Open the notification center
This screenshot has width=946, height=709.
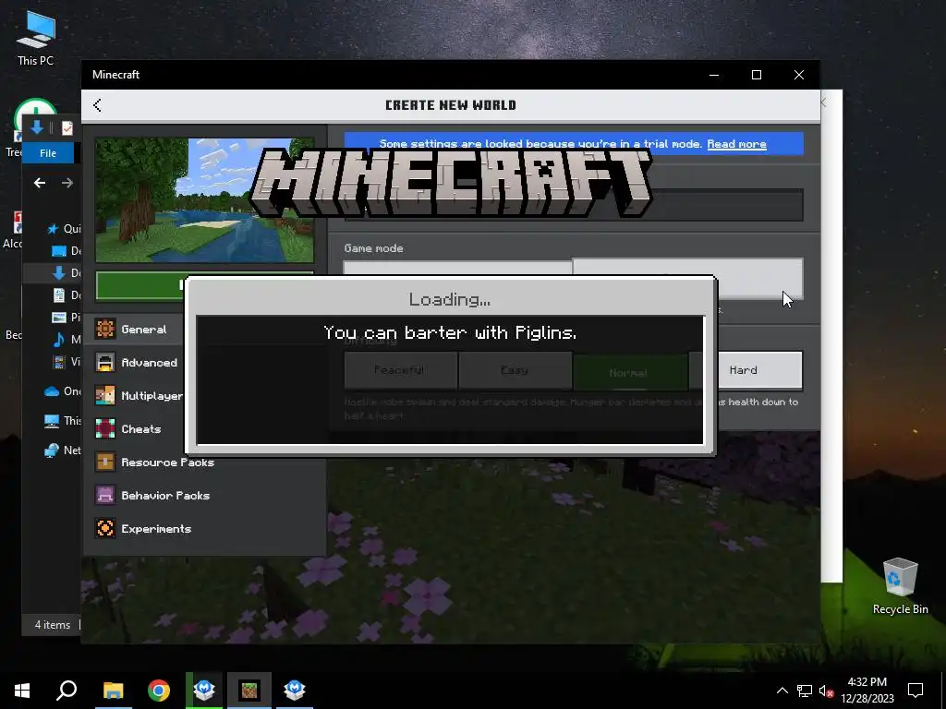click(916, 691)
